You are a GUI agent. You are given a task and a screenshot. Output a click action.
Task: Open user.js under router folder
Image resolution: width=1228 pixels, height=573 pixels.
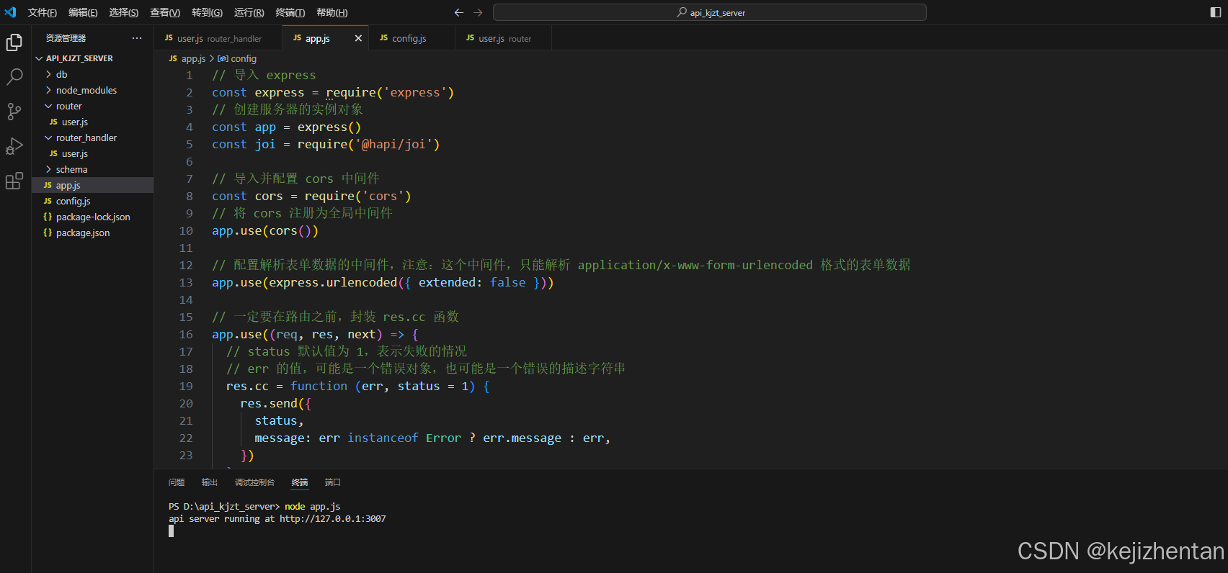click(92, 122)
